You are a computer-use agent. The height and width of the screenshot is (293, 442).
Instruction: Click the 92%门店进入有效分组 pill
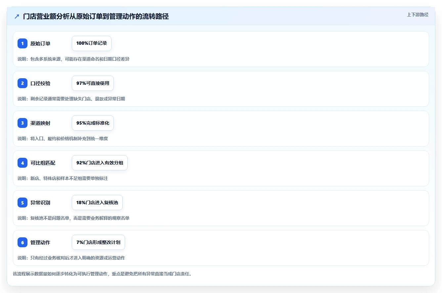click(100, 163)
